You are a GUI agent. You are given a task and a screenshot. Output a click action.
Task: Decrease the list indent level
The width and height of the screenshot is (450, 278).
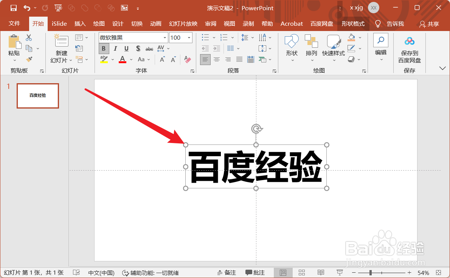[205, 48]
